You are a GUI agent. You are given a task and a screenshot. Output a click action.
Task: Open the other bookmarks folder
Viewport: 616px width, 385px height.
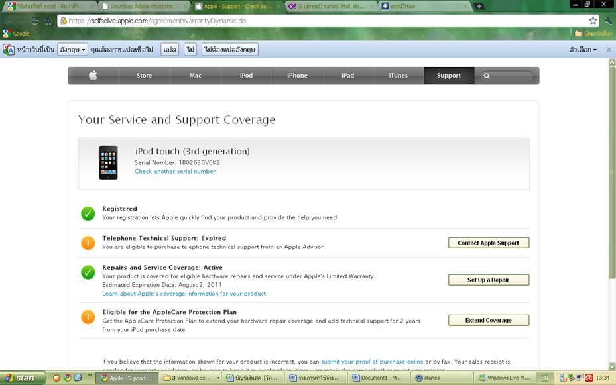pyautogui.click(x=593, y=34)
